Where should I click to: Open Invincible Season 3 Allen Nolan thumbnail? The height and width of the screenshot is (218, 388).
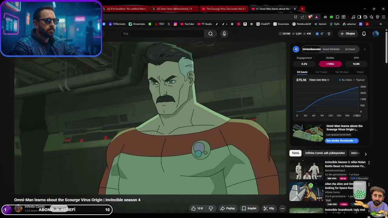306,169
